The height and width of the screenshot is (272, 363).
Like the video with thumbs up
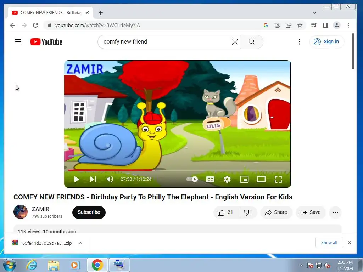click(x=225, y=212)
